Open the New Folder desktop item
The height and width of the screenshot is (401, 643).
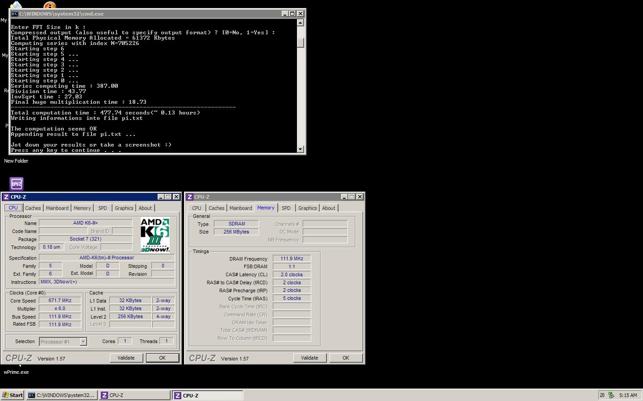click(16, 161)
